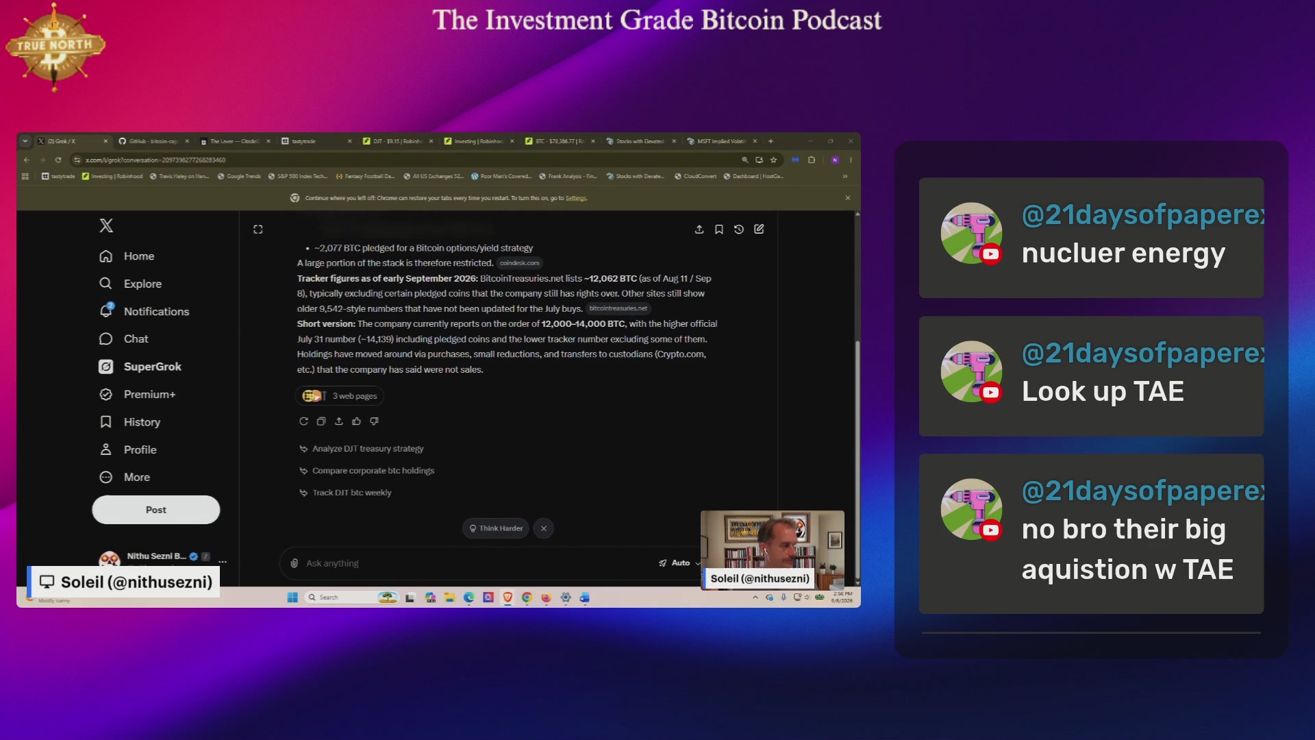Choose suggestion Track DJT btc weekly
The image size is (1315, 740).
click(346, 493)
